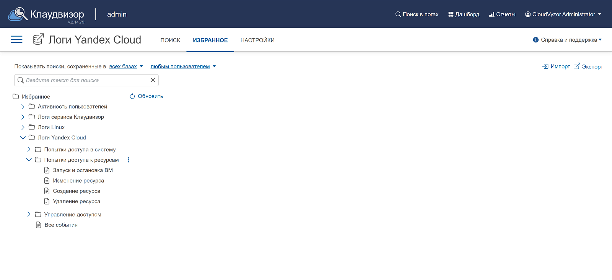The width and height of the screenshot is (612, 280).
Task: Expand the Попытки доступа в систему folder
Action: click(29, 149)
